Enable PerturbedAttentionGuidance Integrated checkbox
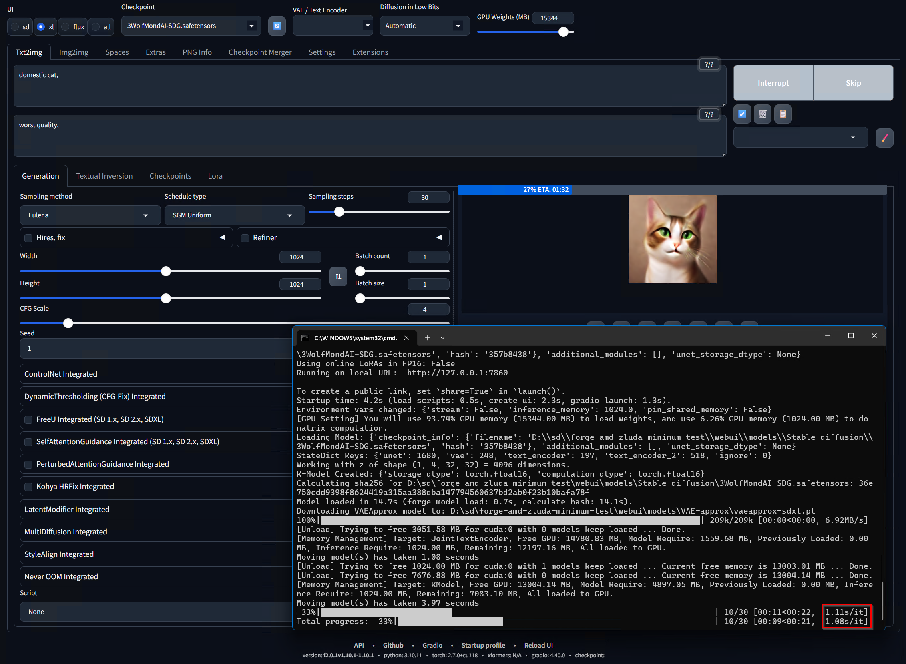 28,465
